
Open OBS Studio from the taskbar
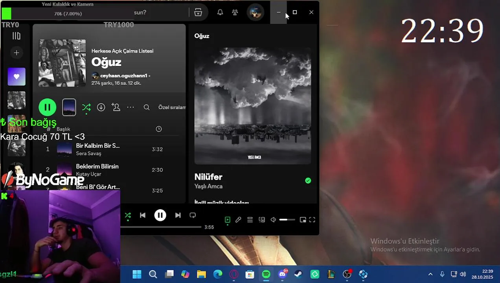pyautogui.click(x=347, y=274)
